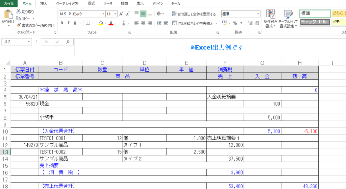346x189 pixels.
Task: Click the Paste clipboard icon
Action: 8,15
